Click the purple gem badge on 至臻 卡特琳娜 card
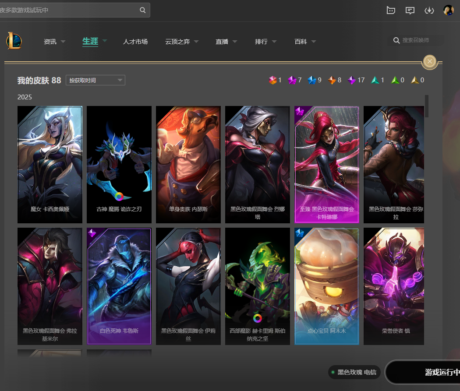This screenshot has height=391, width=460. tap(300, 111)
